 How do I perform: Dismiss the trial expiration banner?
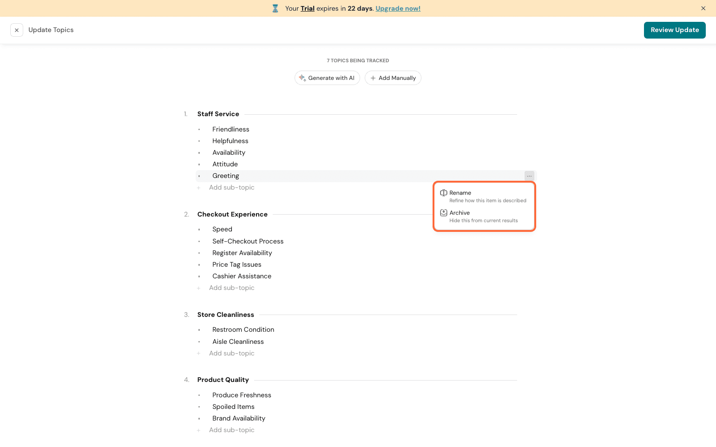[x=703, y=8]
